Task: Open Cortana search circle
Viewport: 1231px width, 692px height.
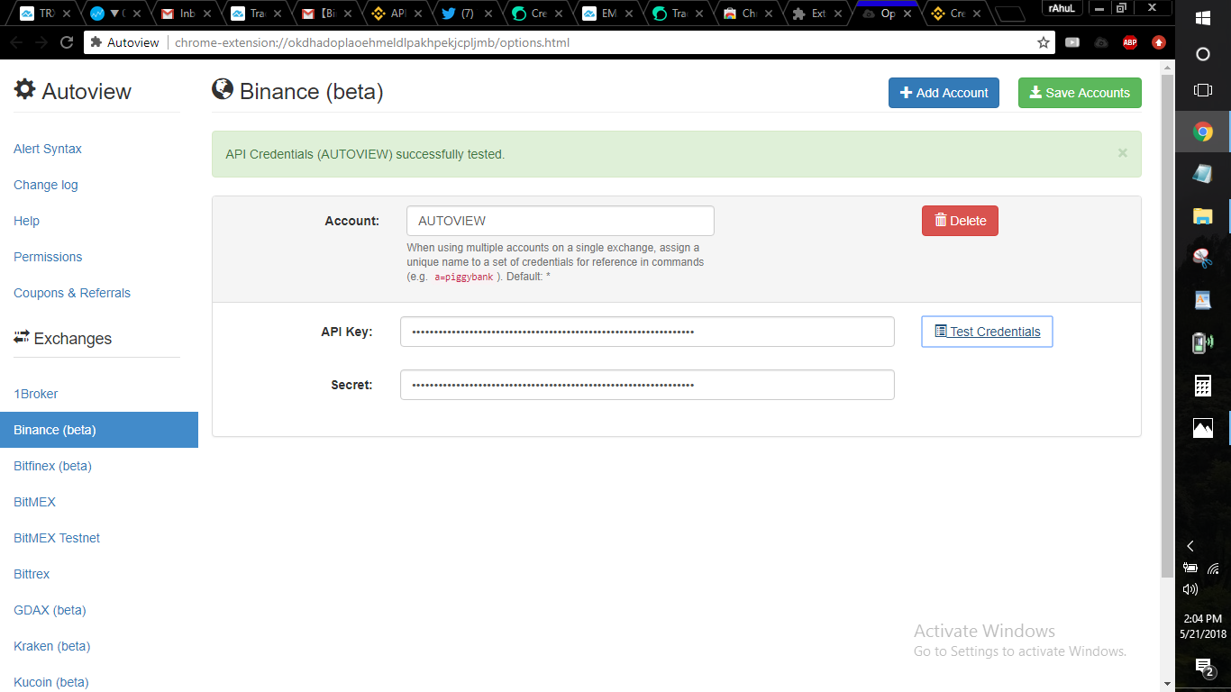Action: tap(1202, 54)
